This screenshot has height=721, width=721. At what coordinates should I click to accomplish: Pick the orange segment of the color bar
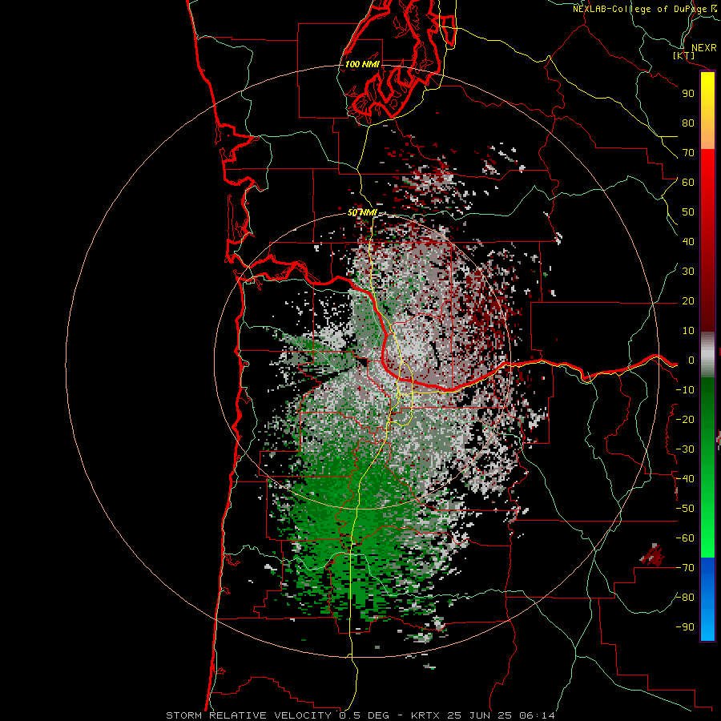click(x=708, y=133)
